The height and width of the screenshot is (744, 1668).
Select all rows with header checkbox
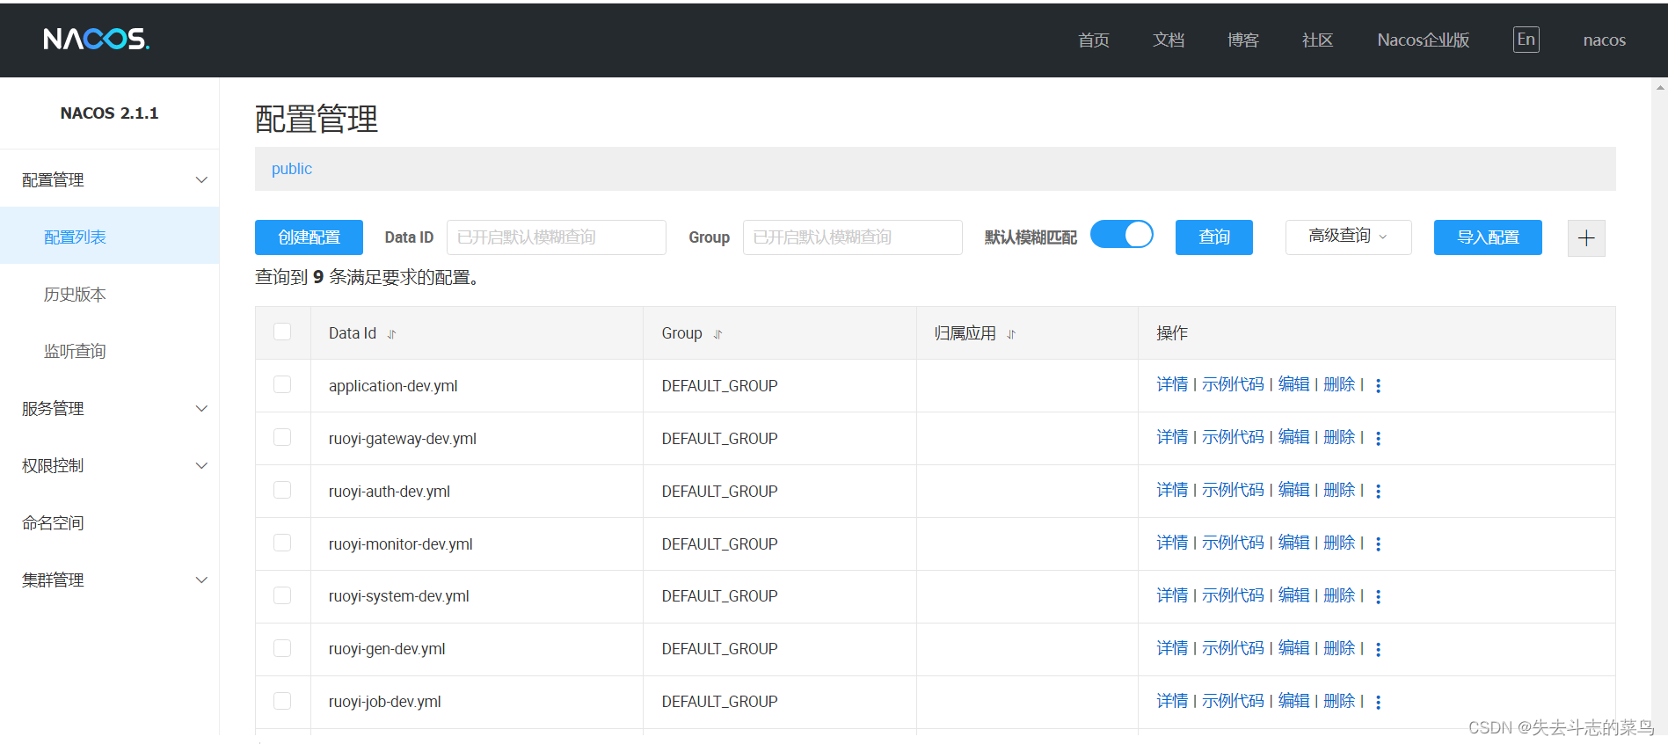pyautogui.click(x=282, y=332)
